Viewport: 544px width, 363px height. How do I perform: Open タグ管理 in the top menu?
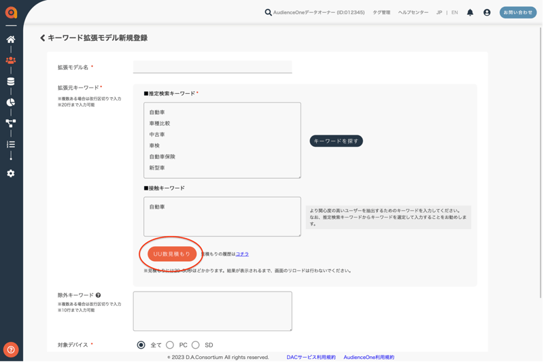click(x=381, y=12)
